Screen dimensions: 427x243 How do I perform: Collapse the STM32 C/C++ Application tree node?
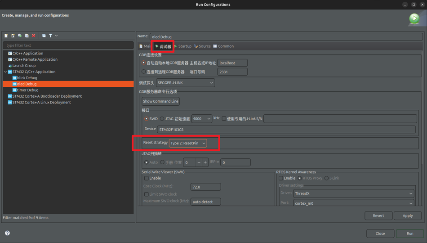coord(5,72)
